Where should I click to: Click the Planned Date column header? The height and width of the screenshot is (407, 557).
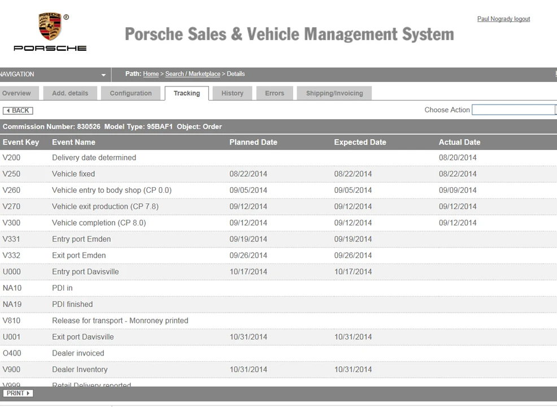[253, 142]
